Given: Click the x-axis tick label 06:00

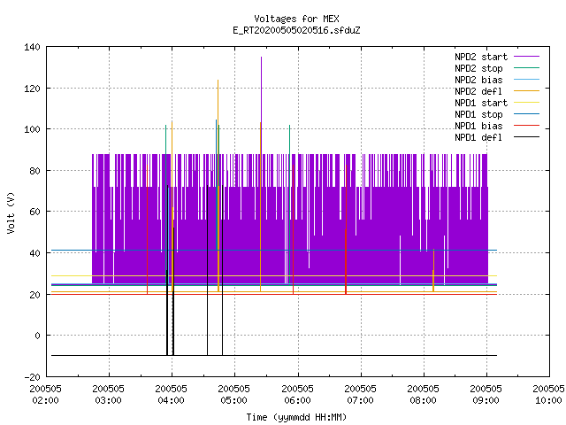Looking at the screenshot, I should click(297, 400).
